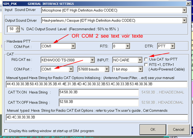The height and width of the screenshot is (138, 193).
Task: Increase DAC output level with up arrow
Action: point(18,28)
